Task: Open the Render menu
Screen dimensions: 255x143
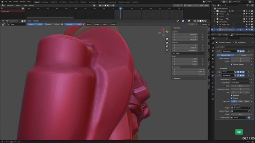Action: [16, 2]
